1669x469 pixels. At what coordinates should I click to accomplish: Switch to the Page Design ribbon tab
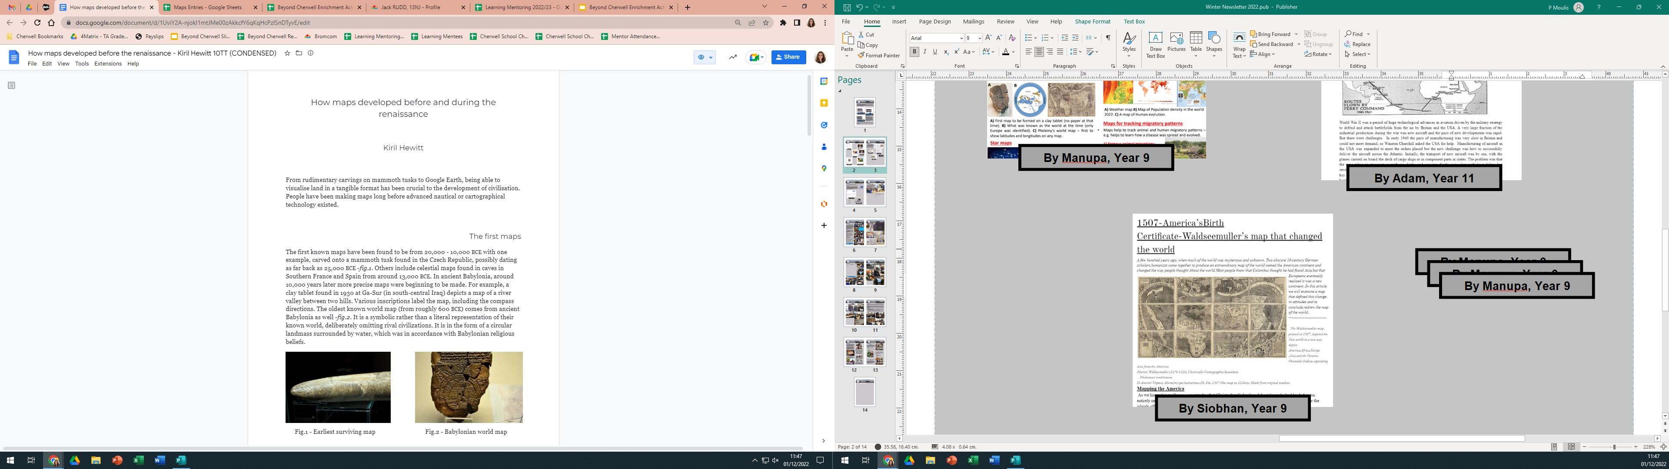[934, 21]
